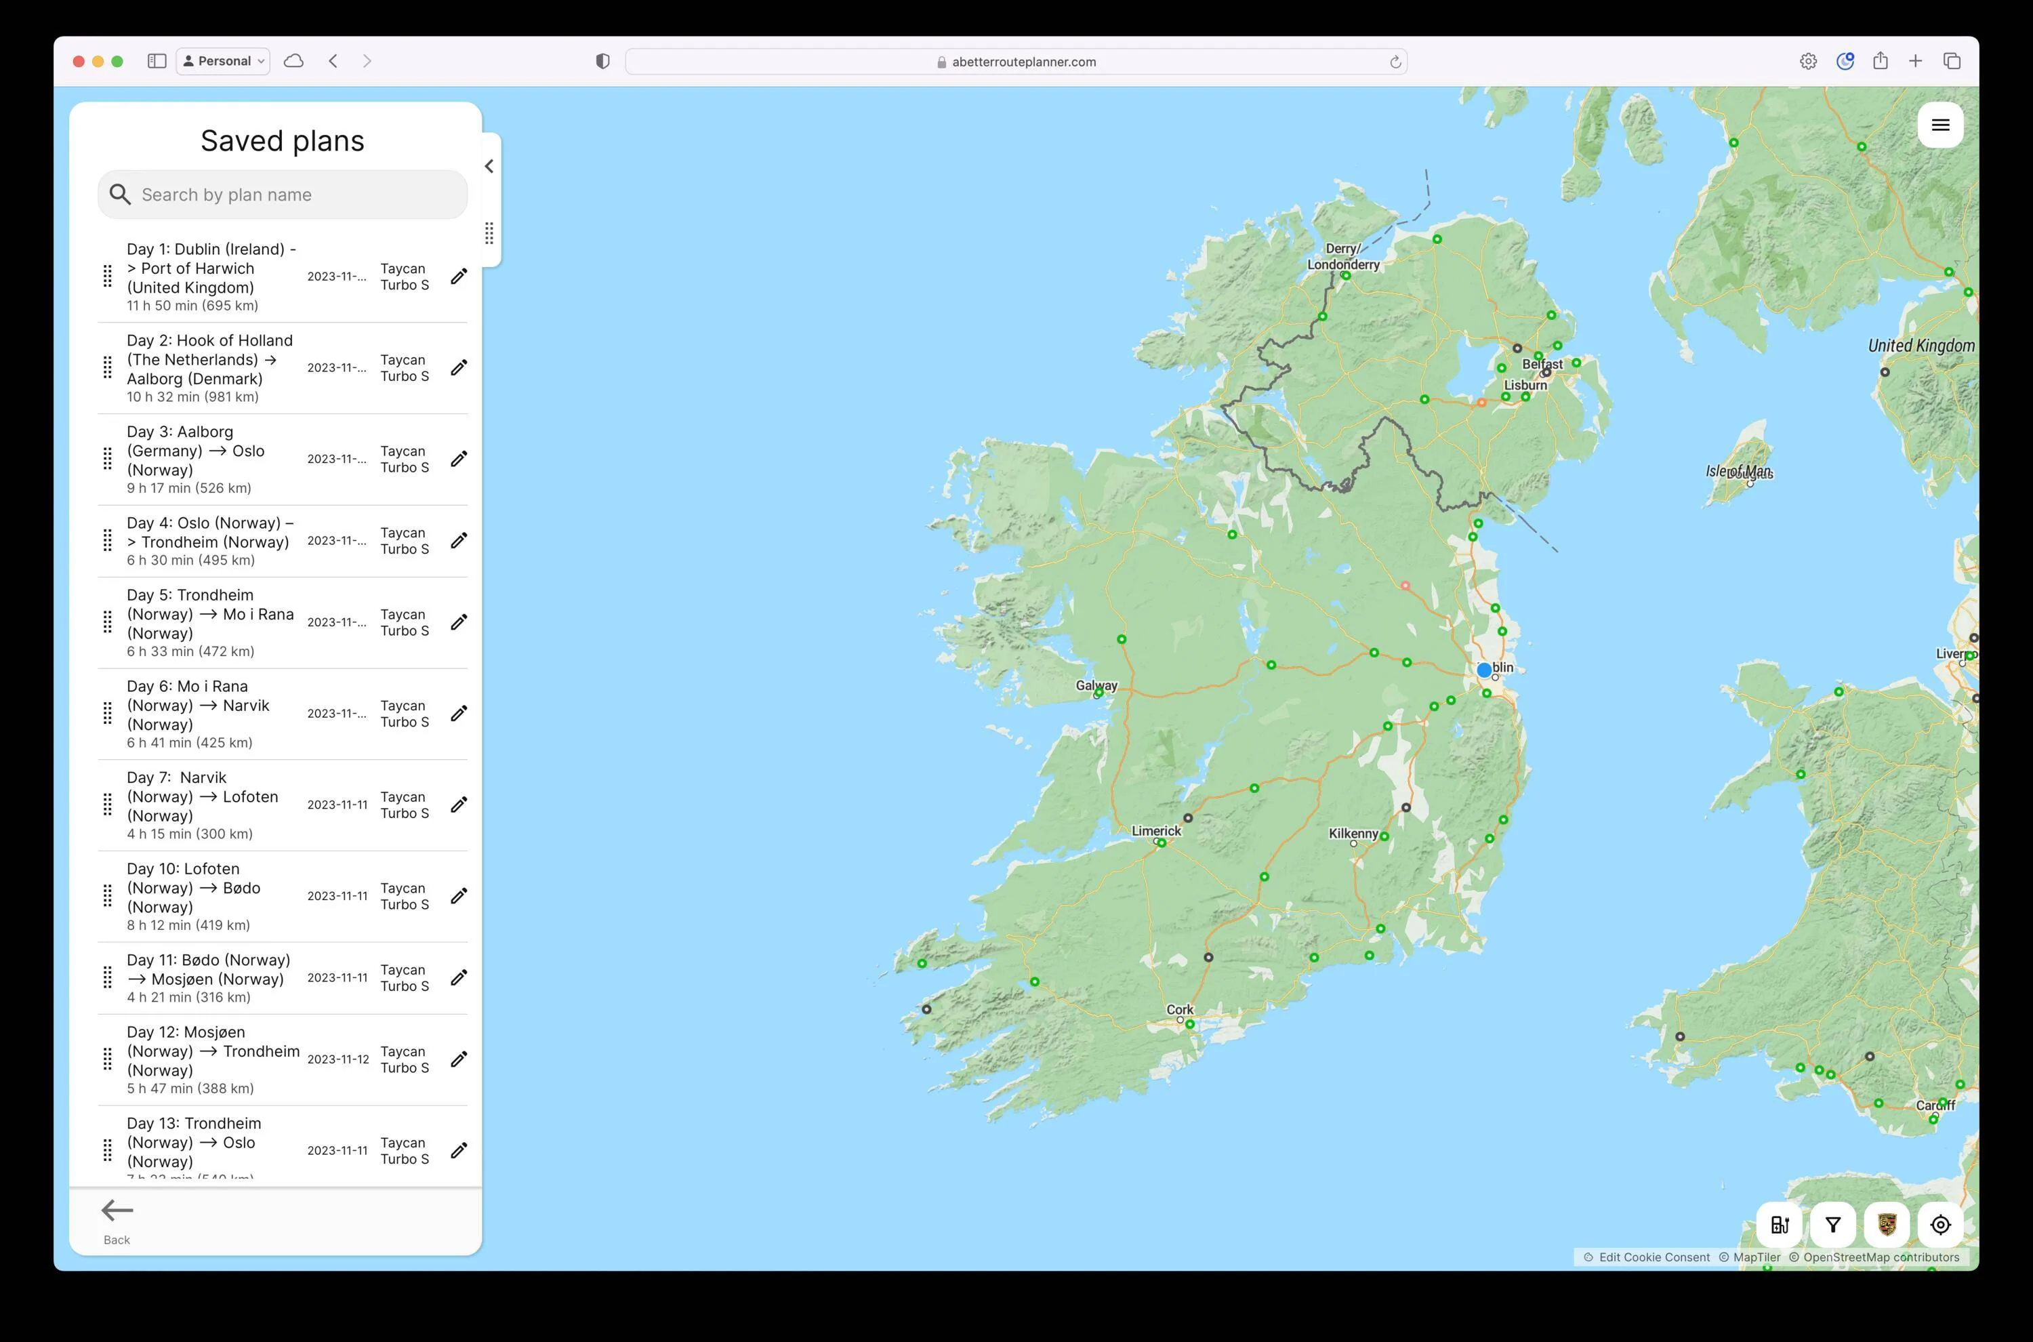Edit the Day 4 Oslo to Trondheim plan
The image size is (2033, 1342).
tap(459, 541)
